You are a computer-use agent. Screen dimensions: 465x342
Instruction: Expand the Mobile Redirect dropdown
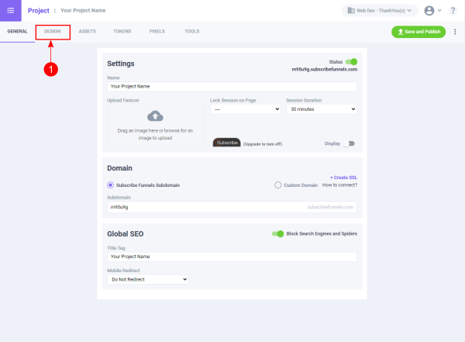(148, 278)
